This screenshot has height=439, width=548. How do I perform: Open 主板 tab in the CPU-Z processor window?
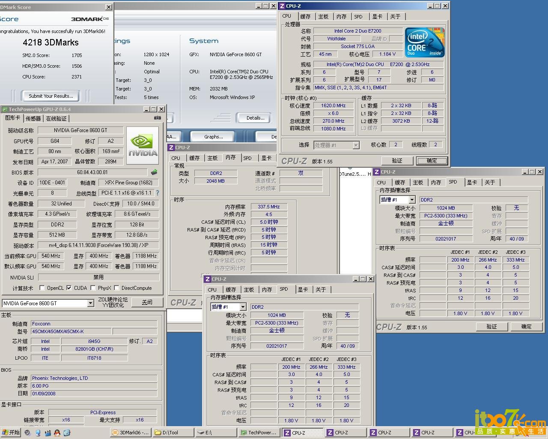point(323,17)
